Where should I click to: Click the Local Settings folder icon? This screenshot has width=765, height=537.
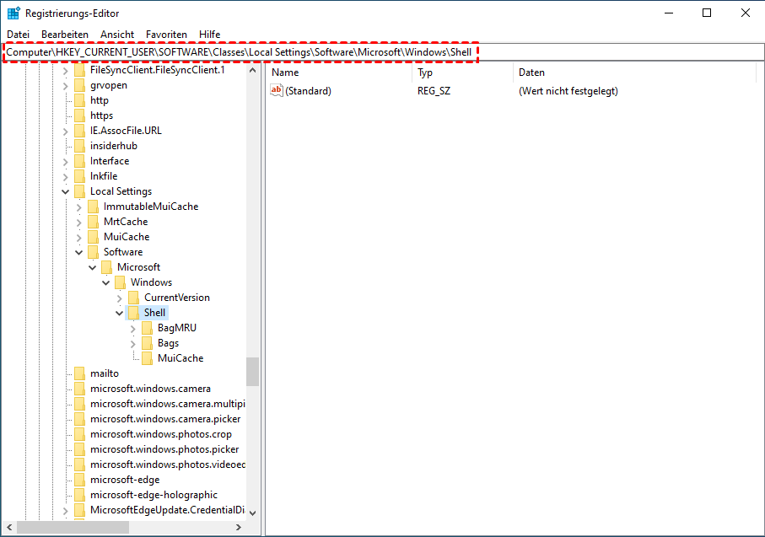79,191
